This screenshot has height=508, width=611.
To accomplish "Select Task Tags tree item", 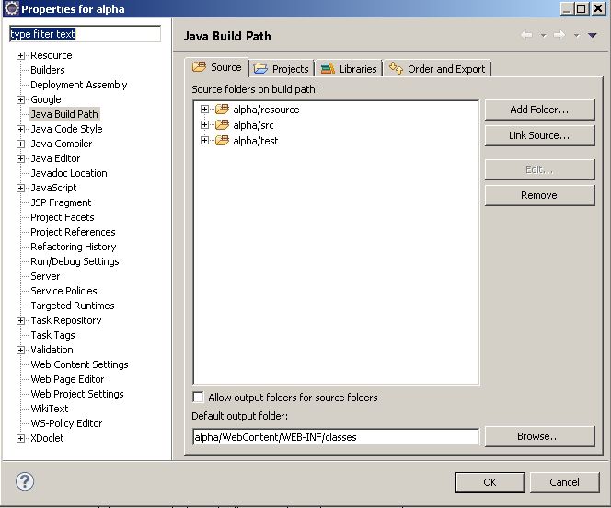I will pyautogui.click(x=53, y=335).
